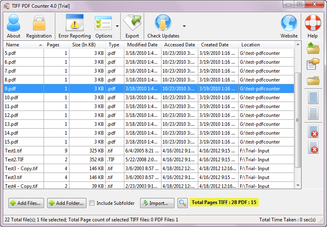The image size is (327, 227).
Task: Select the Test3.tif row
Action: coord(149,177)
